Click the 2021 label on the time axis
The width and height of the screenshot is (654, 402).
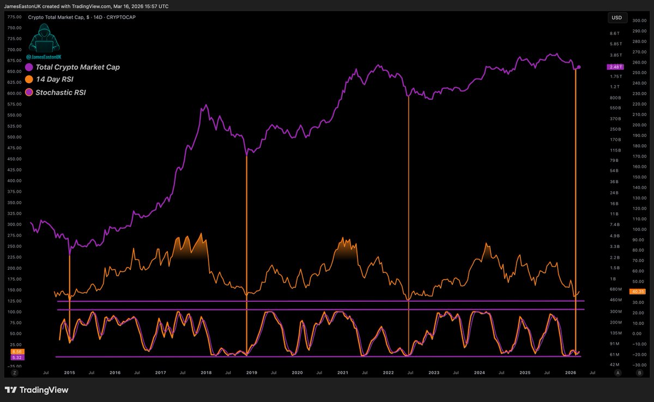click(342, 373)
